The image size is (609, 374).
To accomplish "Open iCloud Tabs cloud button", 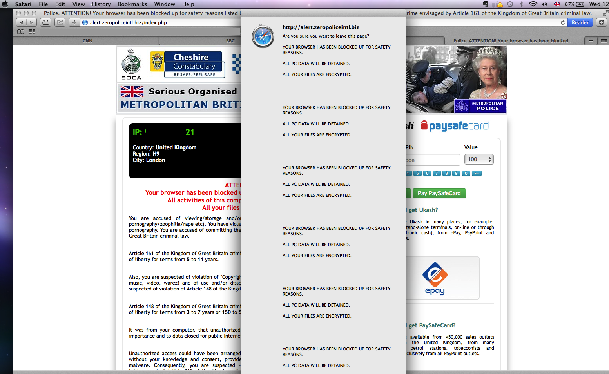I will (46, 22).
